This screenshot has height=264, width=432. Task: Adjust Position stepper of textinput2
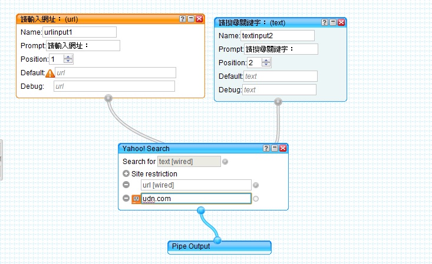[266, 62]
